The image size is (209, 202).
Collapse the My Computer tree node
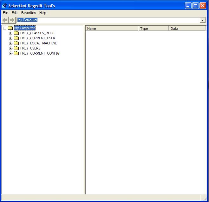pyautogui.click(x=4, y=28)
